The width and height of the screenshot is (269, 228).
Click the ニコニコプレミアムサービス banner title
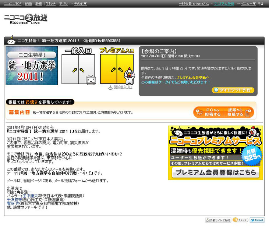[x=216, y=141]
